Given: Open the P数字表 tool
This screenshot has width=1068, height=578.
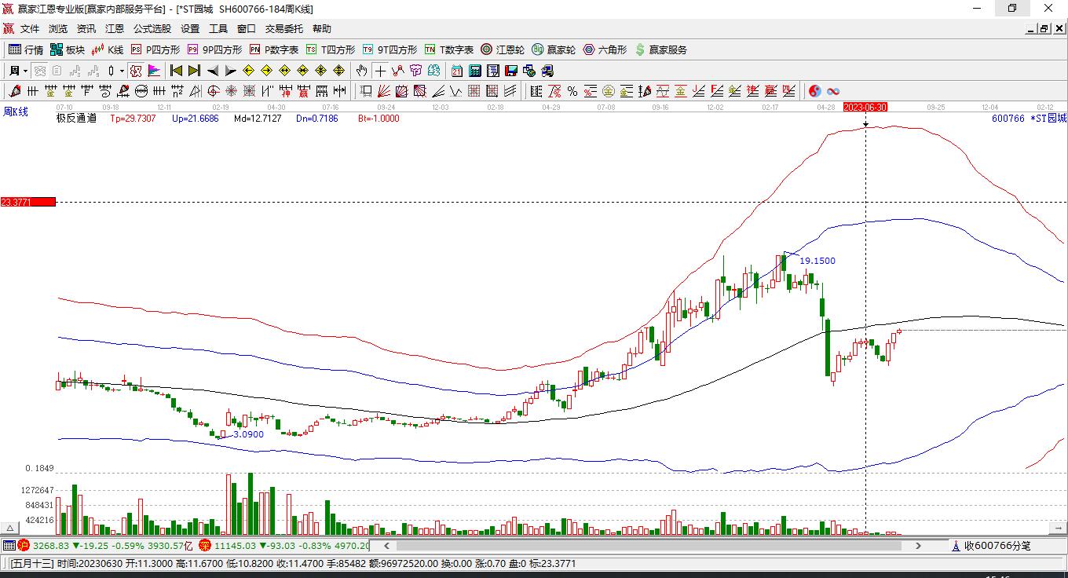Looking at the screenshot, I should (x=274, y=49).
